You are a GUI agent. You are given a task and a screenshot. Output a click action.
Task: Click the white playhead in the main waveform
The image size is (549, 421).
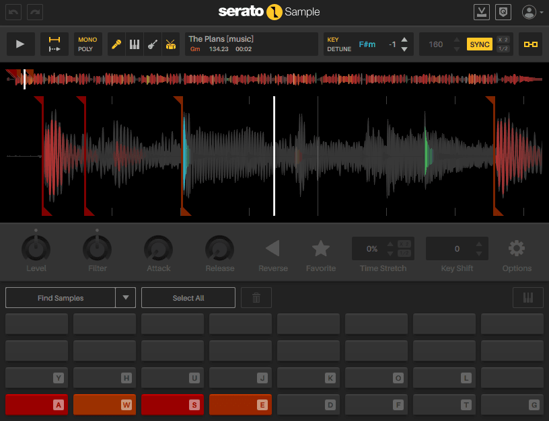click(274, 156)
